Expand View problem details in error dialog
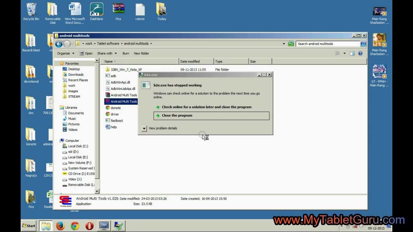The width and height of the screenshot is (413, 232). (x=159, y=128)
